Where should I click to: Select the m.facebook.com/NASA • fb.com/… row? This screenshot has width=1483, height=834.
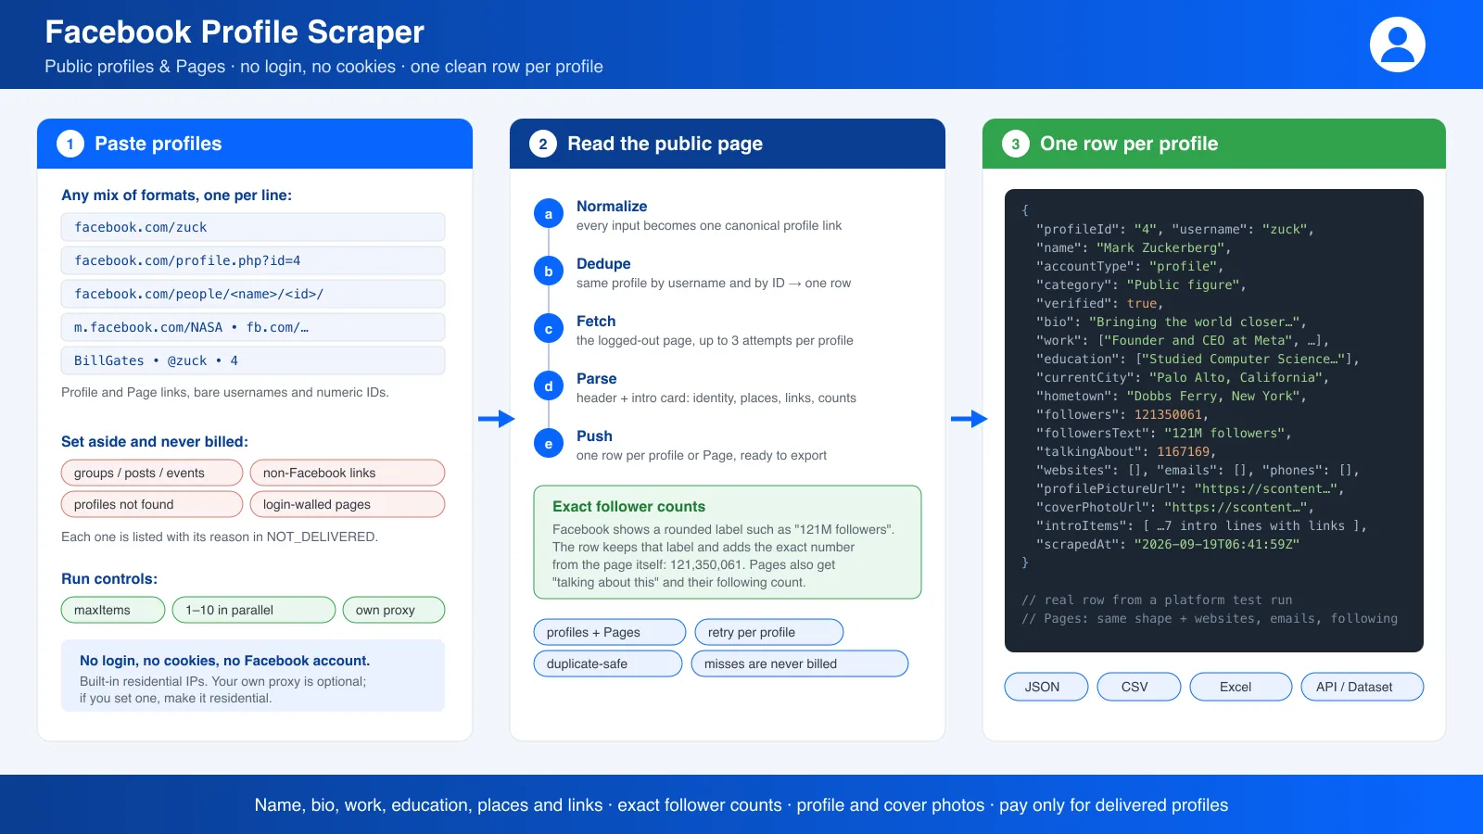click(253, 327)
